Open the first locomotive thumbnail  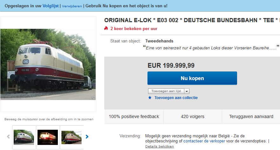coord(24,137)
